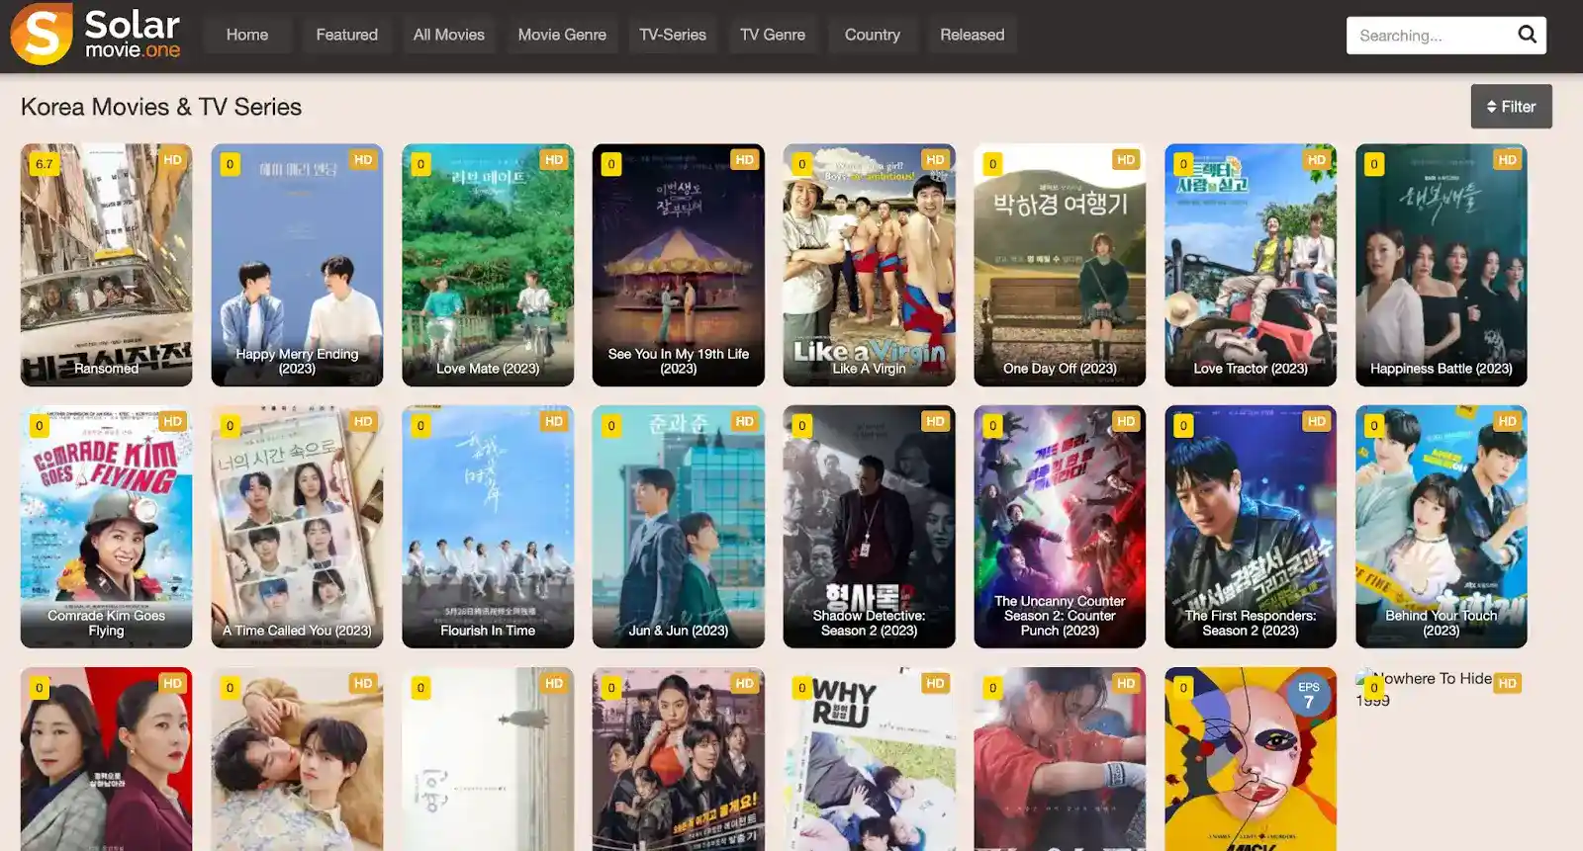Open the Featured page

(x=347, y=35)
